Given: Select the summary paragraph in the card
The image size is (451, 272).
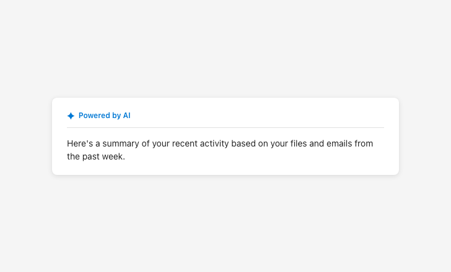Looking at the screenshot, I should click(x=220, y=150).
